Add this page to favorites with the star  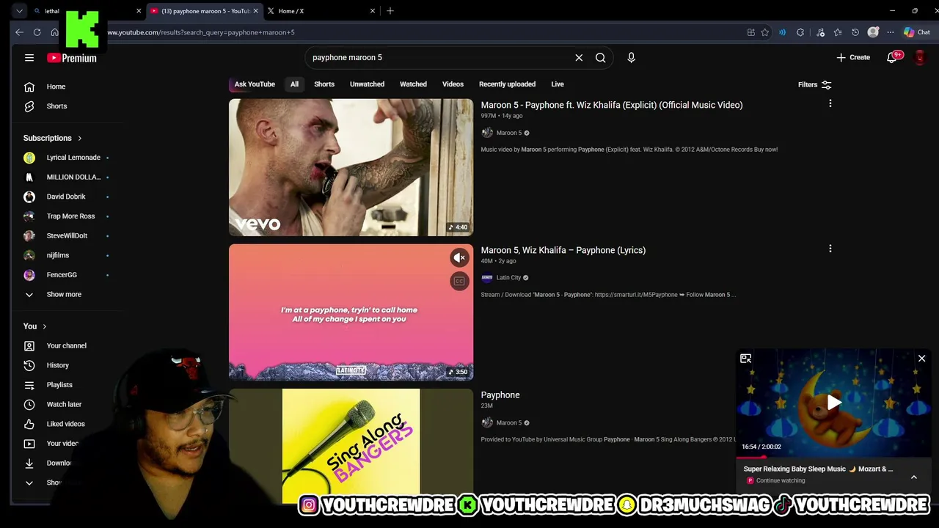(x=765, y=32)
